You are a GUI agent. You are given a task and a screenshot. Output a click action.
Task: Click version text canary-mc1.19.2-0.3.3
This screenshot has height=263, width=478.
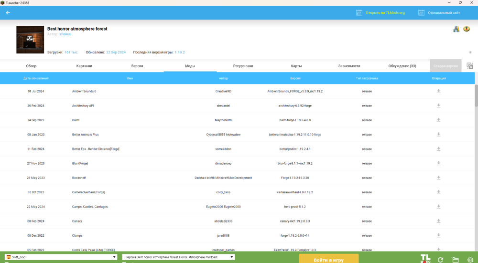coord(295,221)
